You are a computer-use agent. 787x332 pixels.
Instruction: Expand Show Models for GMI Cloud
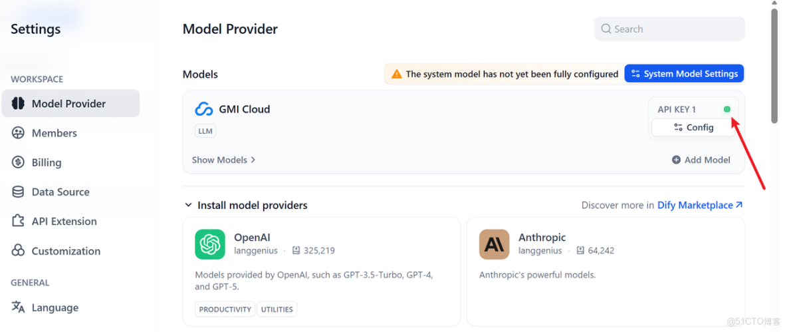223,160
